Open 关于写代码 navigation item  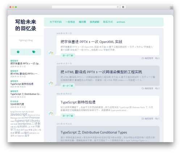pos(55,22)
